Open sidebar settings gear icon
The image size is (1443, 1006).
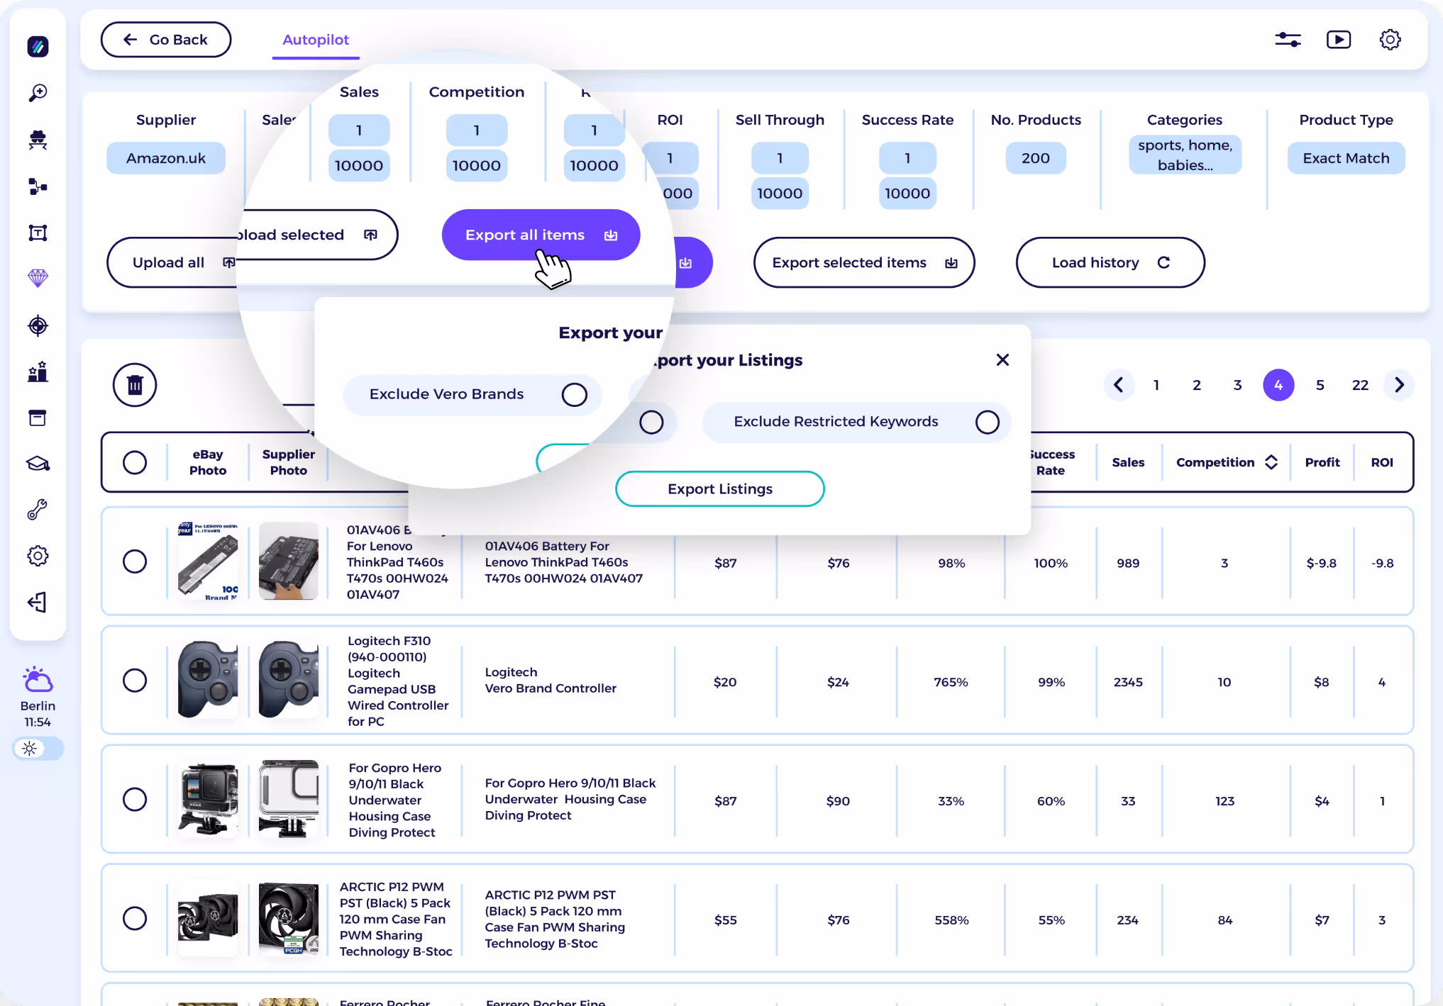click(x=38, y=556)
